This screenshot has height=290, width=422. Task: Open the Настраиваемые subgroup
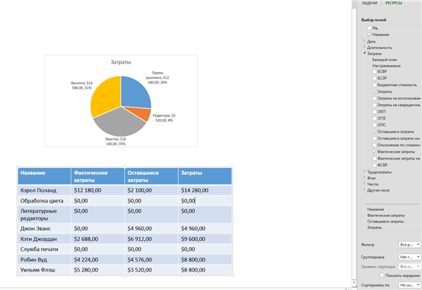[x=386, y=66]
